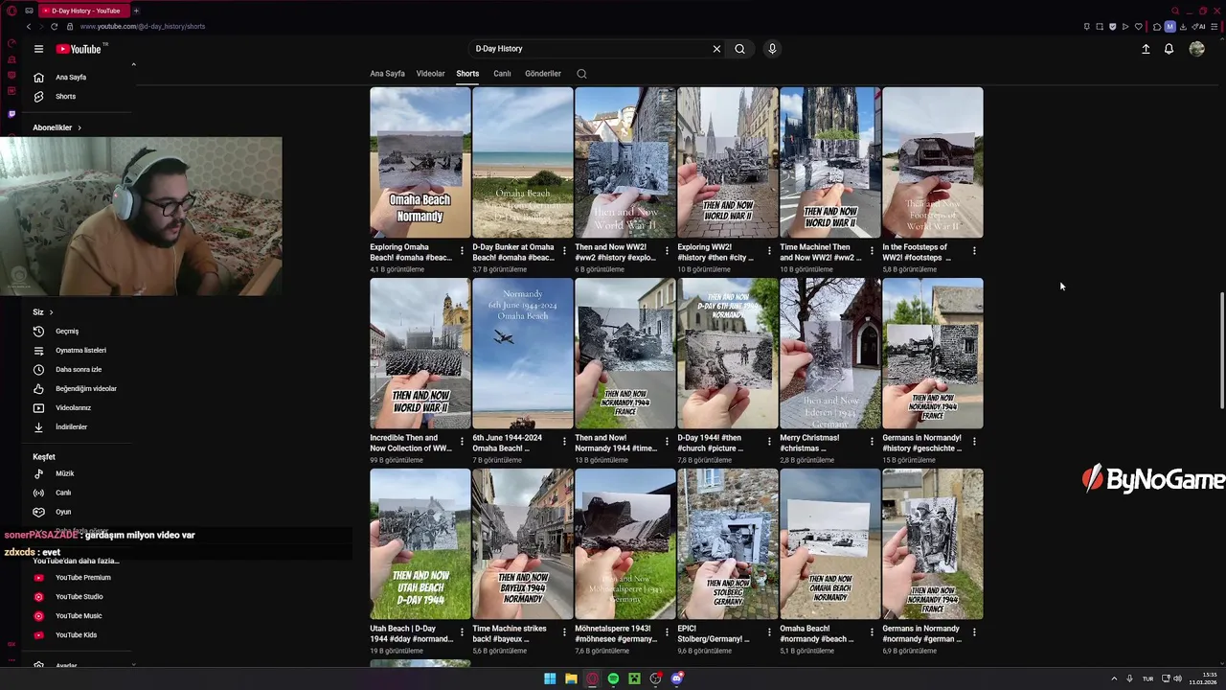Open Videolarınız in sidebar

click(73, 408)
